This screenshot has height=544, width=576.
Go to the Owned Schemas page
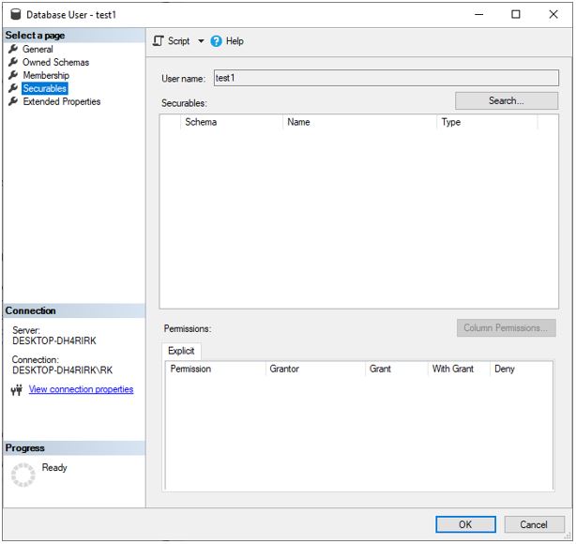56,62
